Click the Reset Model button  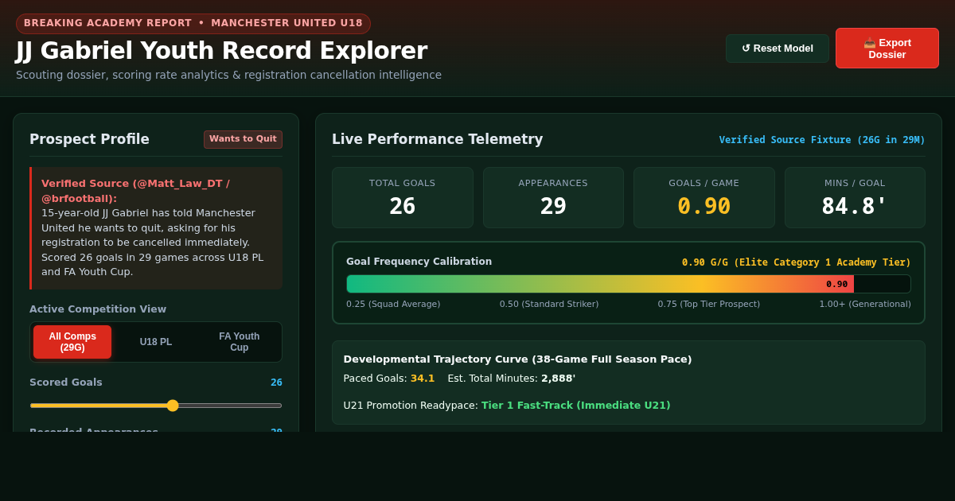point(777,49)
